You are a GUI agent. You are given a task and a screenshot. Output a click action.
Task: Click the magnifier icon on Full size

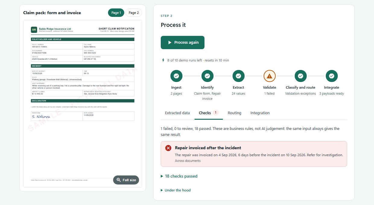click(119, 180)
